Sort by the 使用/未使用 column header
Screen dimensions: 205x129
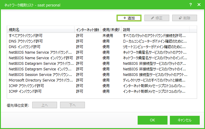coord(111,30)
